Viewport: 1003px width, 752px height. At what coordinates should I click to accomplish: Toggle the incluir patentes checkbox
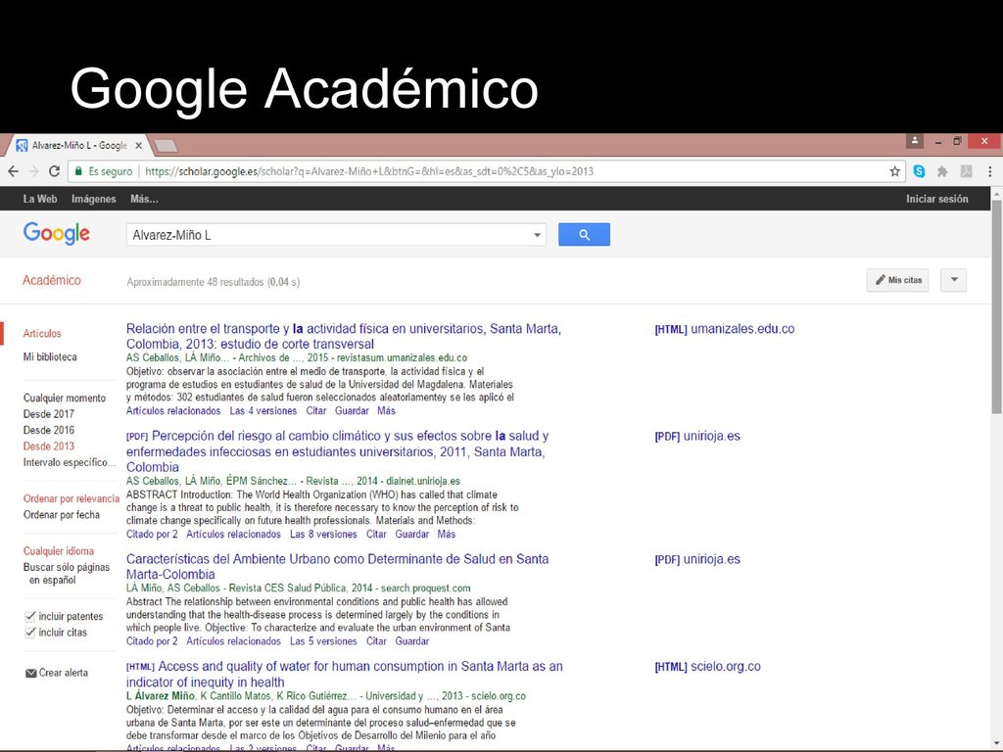pos(29,617)
